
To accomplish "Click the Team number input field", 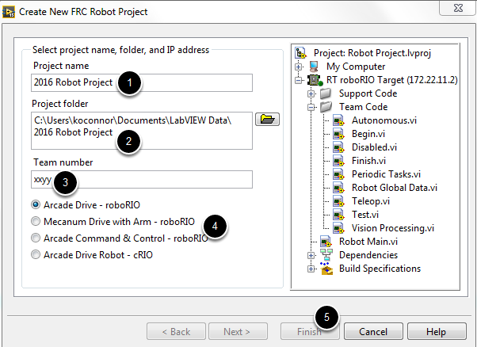I will (x=142, y=179).
